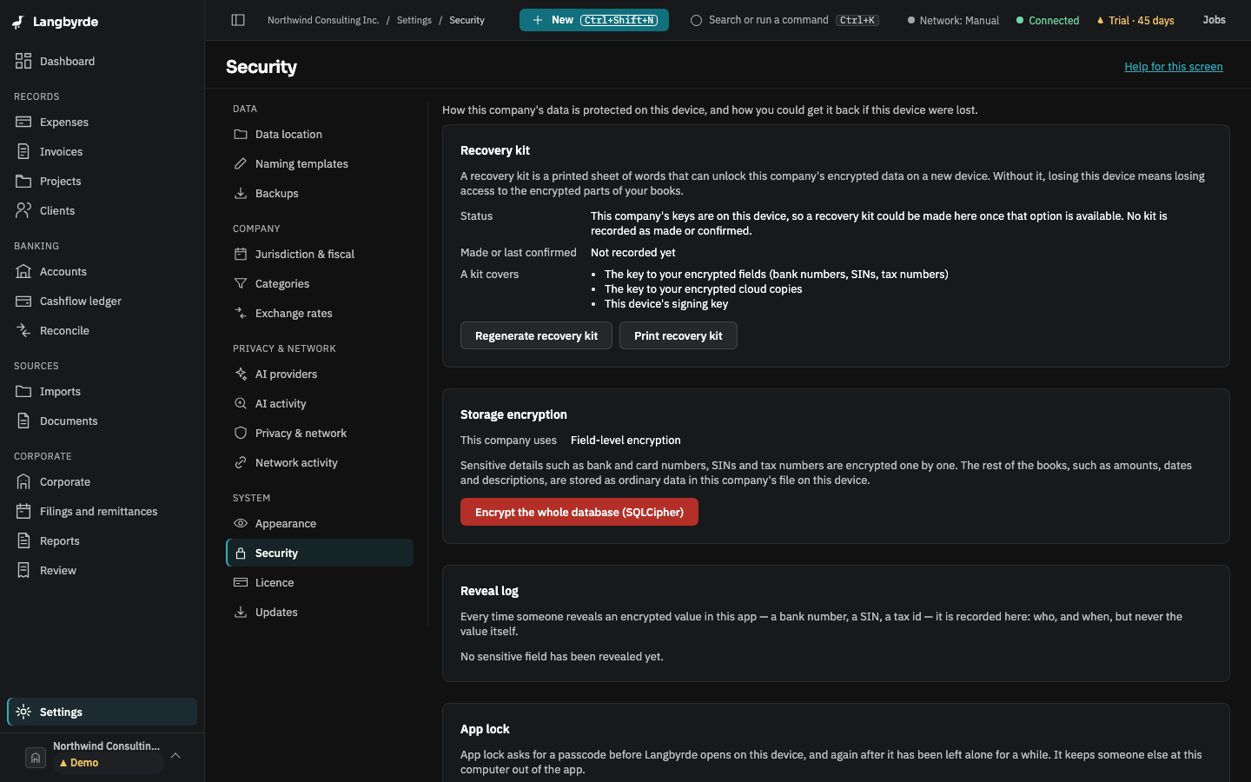Click the Network: Manual status indicator
The height and width of the screenshot is (782, 1251).
coord(953,20)
